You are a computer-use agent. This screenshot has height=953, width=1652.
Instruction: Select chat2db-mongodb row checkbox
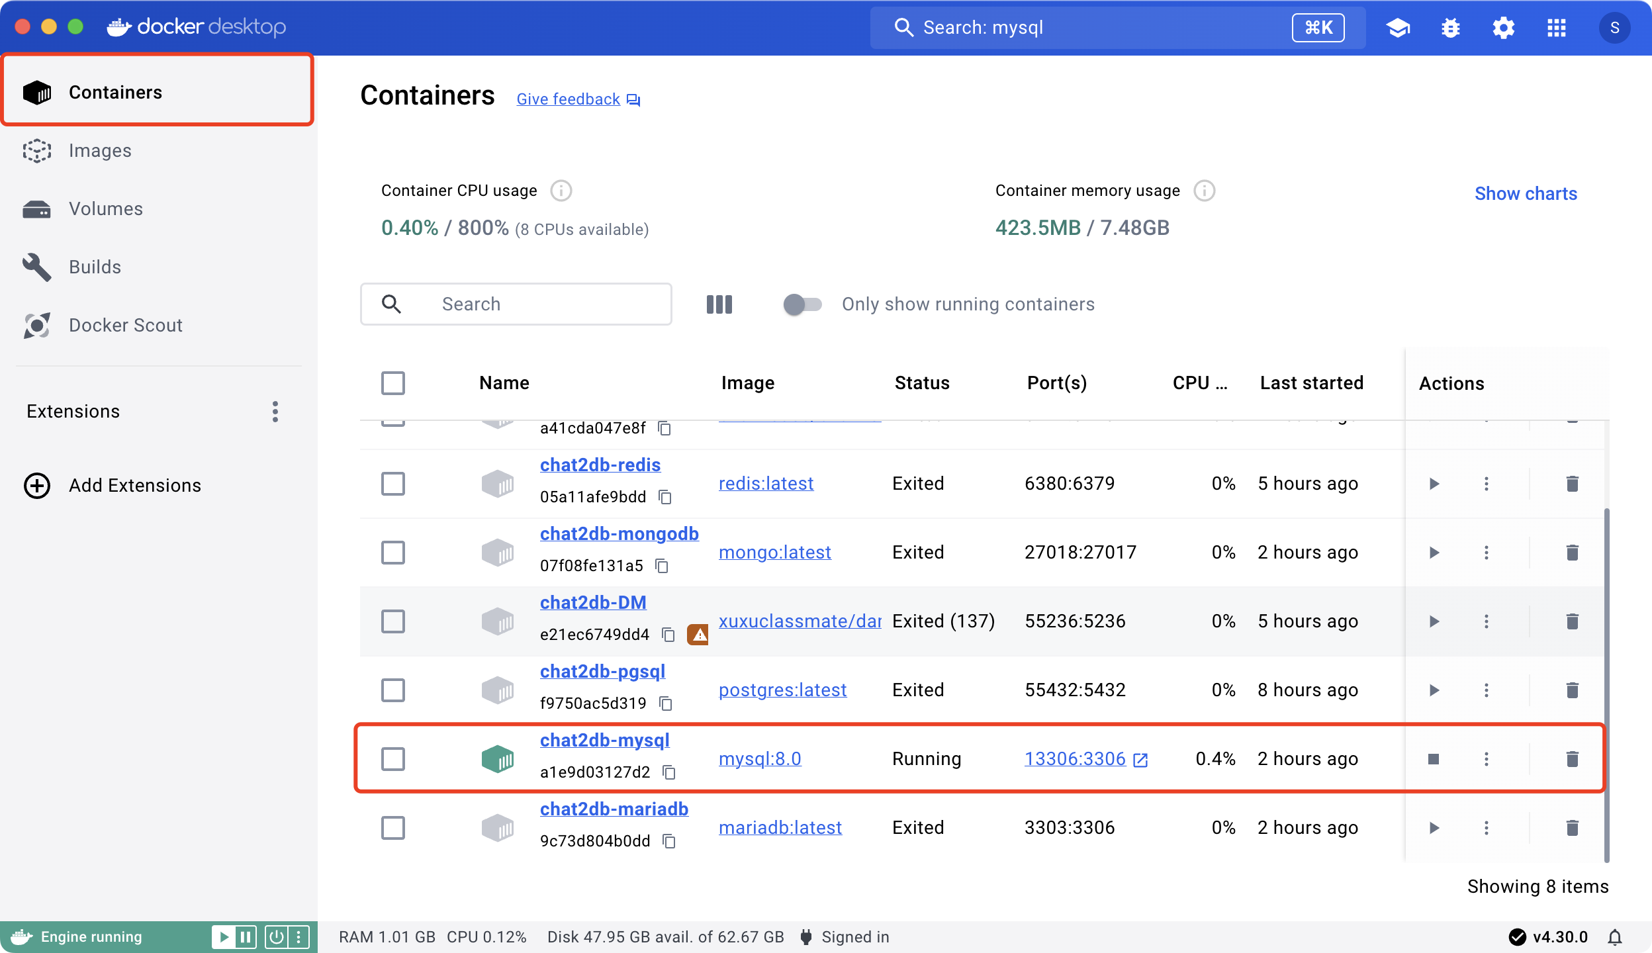(x=393, y=553)
